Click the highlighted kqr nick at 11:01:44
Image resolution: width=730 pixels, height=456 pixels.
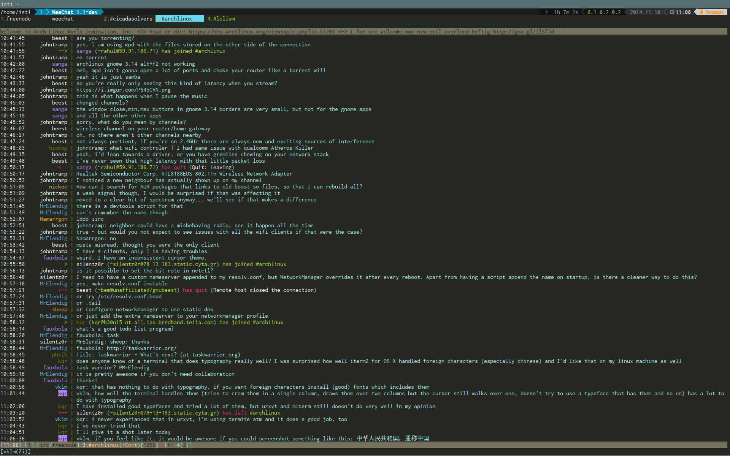pos(63,393)
